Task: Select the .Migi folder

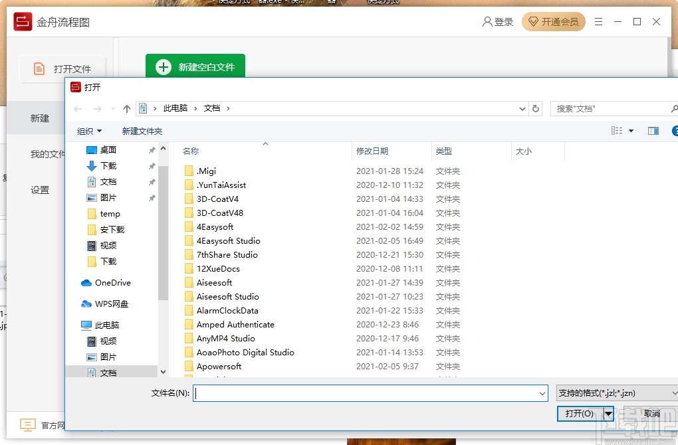Action: [206, 171]
